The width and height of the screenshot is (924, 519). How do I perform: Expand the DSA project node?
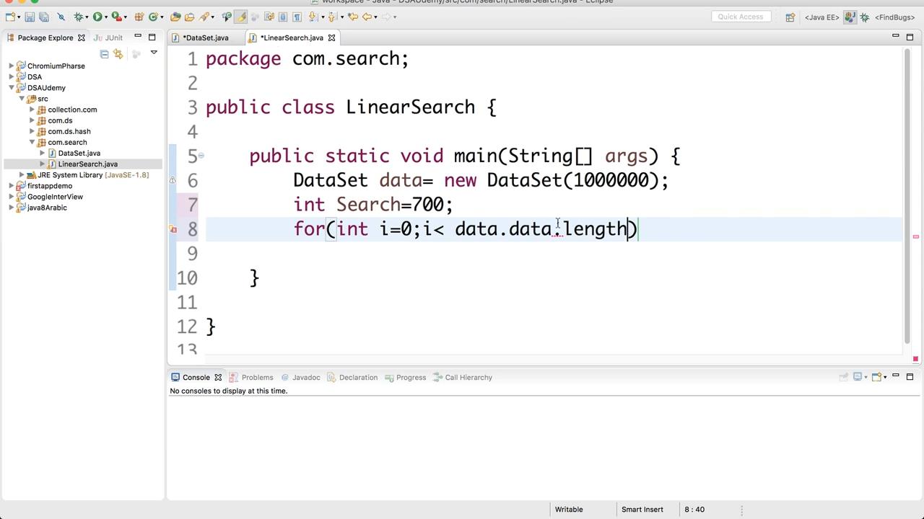(12, 77)
